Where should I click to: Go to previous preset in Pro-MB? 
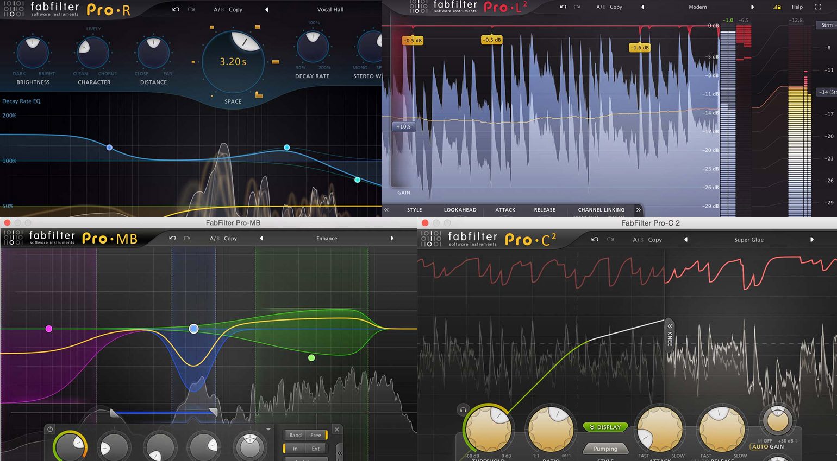(x=261, y=238)
